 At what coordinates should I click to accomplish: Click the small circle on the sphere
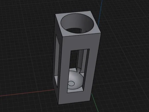point(71,84)
